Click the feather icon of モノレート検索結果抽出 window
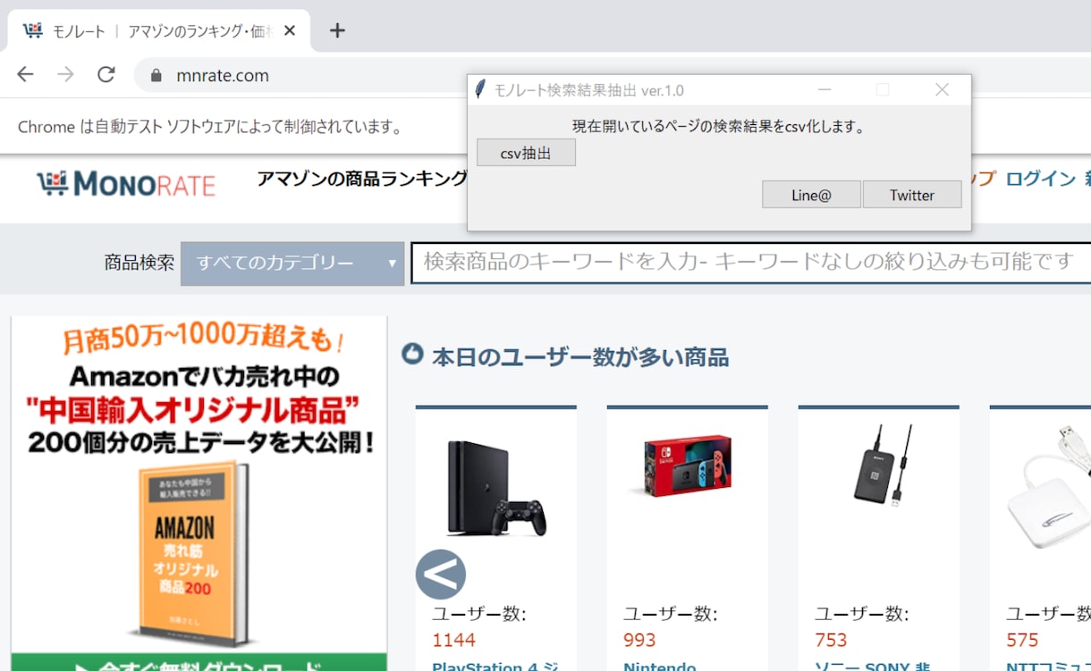The image size is (1091, 671). (x=481, y=89)
